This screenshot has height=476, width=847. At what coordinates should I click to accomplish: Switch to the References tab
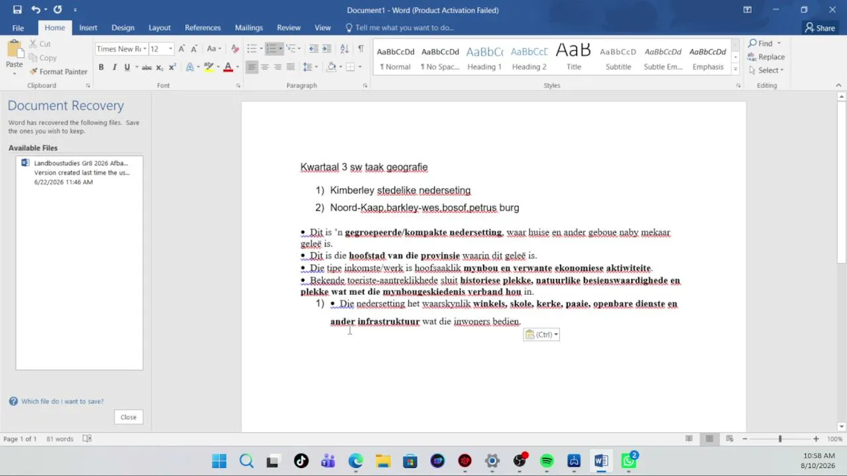pyautogui.click(x=202, y=28)
